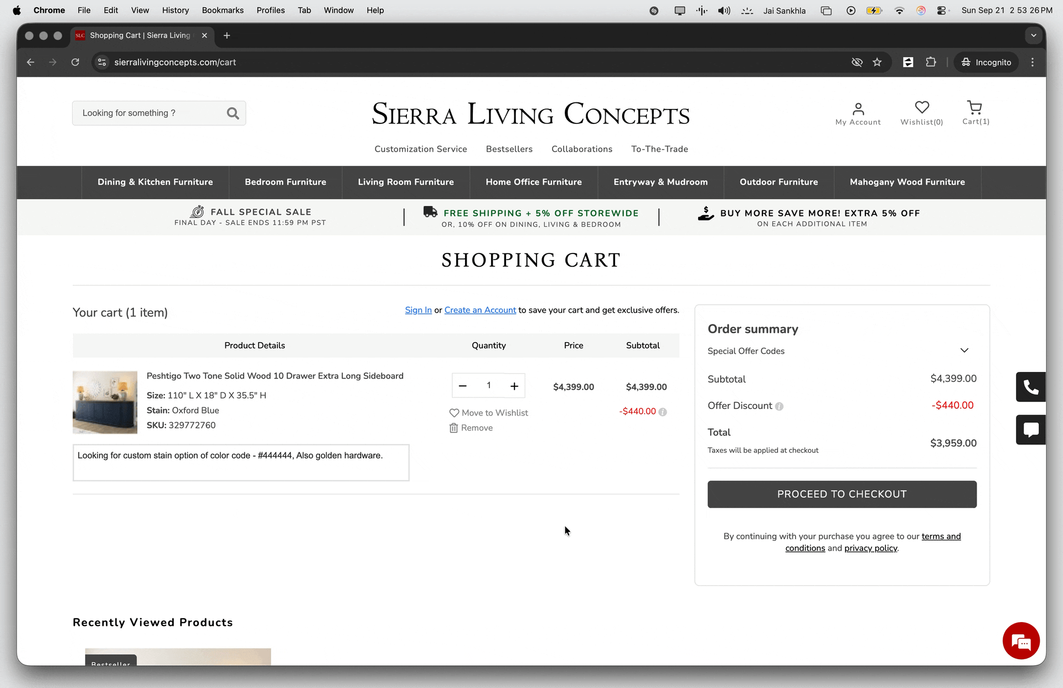This screenshot has height=688, width=1063.
Task: Open To-The-Trade link
Action: 659,149
